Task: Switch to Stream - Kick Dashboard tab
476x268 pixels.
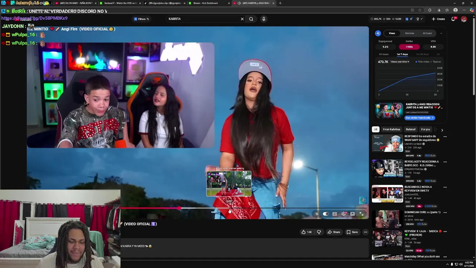Action: [208, 3]
